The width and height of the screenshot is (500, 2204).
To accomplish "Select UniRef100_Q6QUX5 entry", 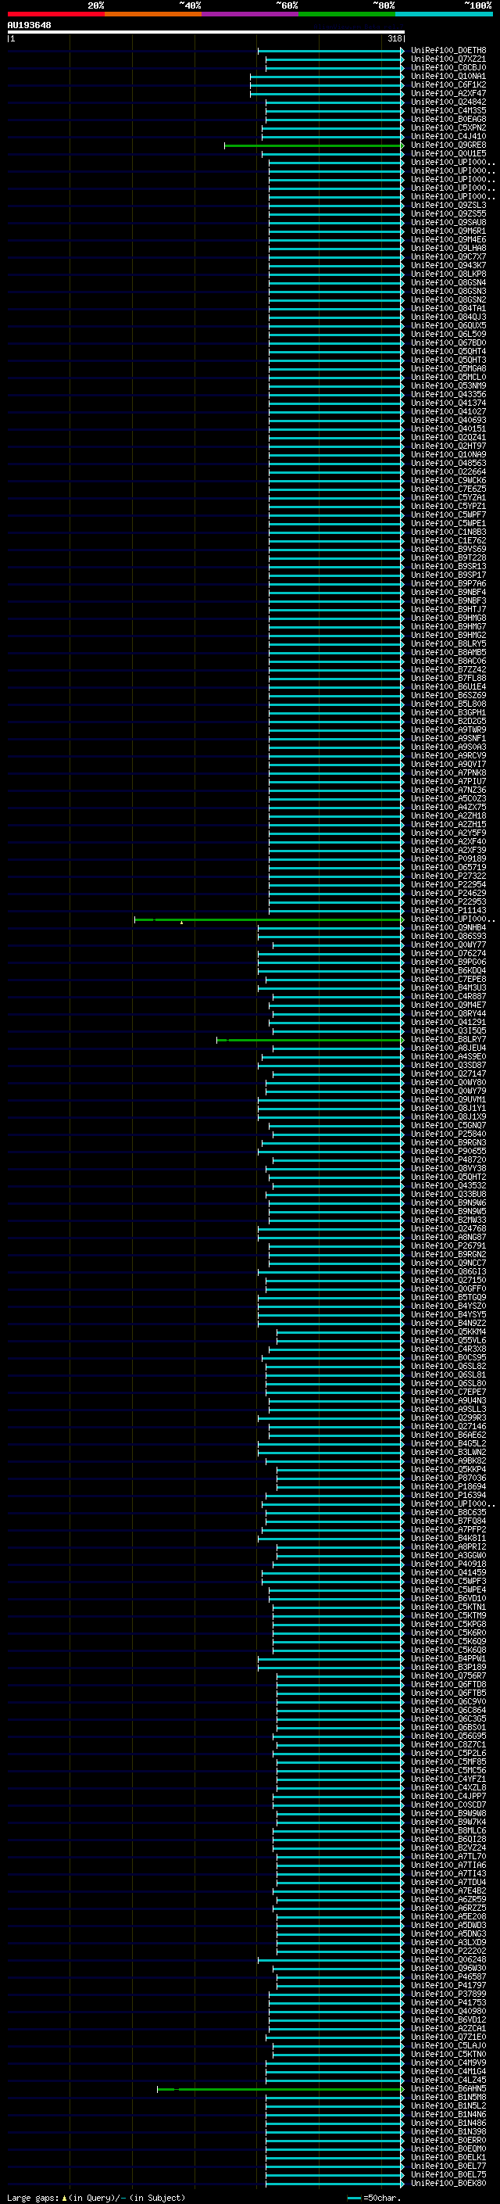I will tap(448, 326).
